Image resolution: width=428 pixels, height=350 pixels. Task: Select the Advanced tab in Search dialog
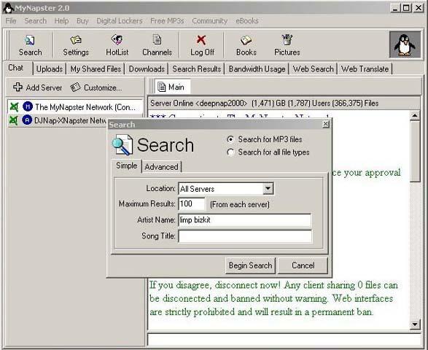pyautogui.click(x=161, y=167)
